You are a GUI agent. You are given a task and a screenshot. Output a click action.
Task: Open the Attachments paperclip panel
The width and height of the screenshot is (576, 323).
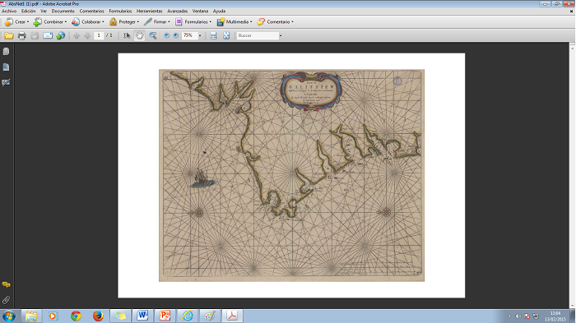[6, 300]
